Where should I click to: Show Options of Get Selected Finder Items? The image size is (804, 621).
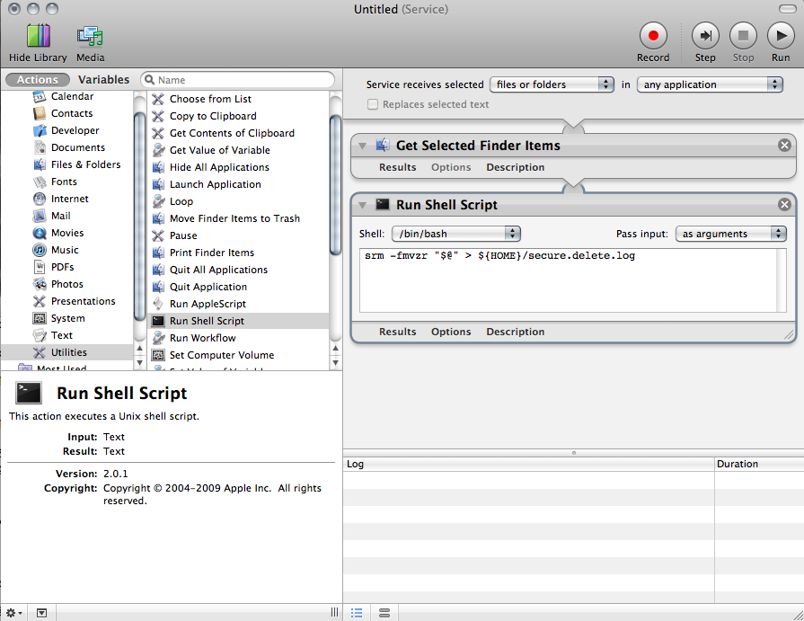click(451, 168)
